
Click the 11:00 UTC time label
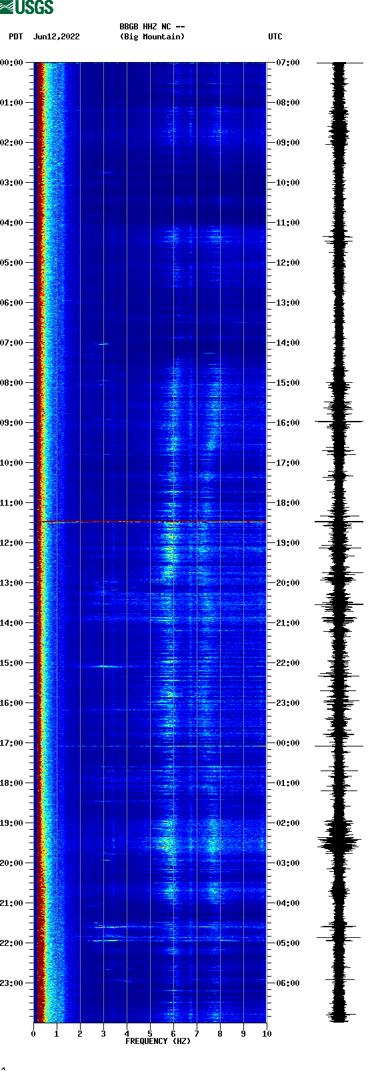tap(288, 223)
